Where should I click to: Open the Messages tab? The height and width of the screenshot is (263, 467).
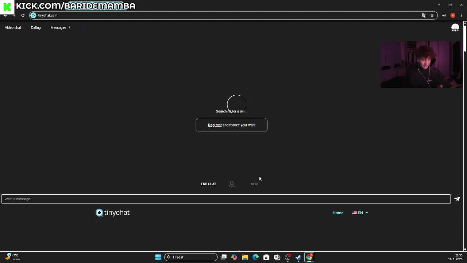click(58, 28)
